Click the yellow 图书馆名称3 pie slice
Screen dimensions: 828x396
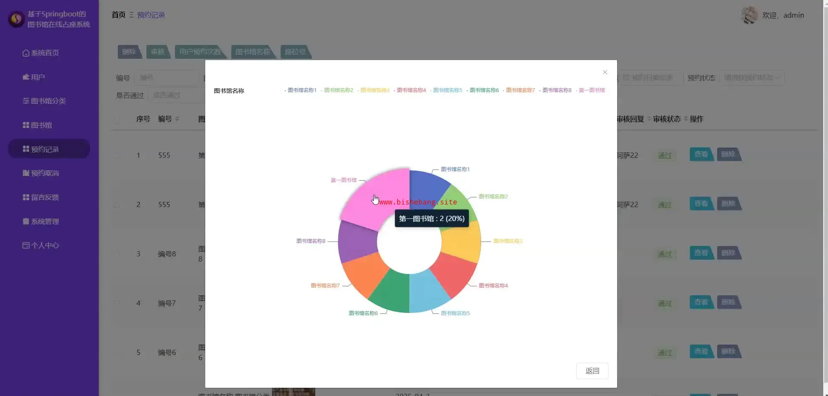click(x=462, y=241)
